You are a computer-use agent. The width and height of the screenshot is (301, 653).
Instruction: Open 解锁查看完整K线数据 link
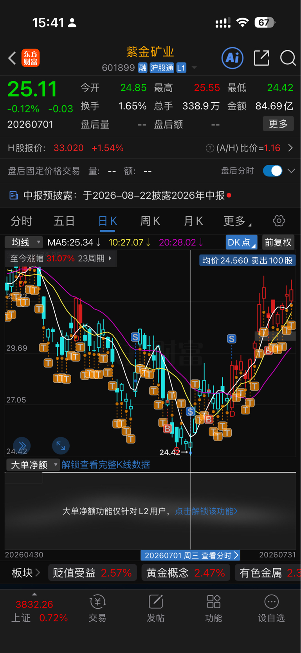point(106,465)
